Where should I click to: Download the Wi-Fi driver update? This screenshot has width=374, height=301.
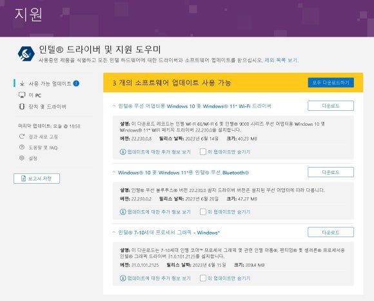pyautogui.click(x=331, y=106)
